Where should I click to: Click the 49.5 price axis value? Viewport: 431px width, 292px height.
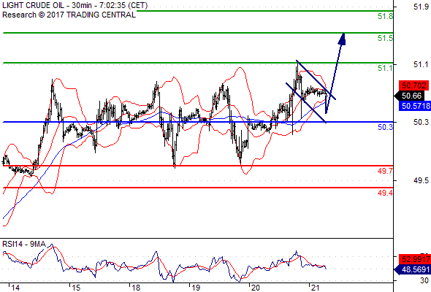pos(421,180)
